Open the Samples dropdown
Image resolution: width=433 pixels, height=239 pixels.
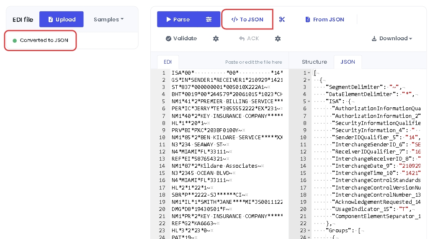pyautogui.click(x=108, y=19)
